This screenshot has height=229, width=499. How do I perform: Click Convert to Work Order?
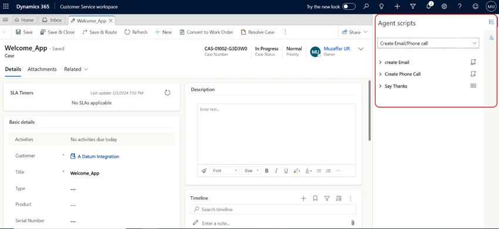coord(206,32)
